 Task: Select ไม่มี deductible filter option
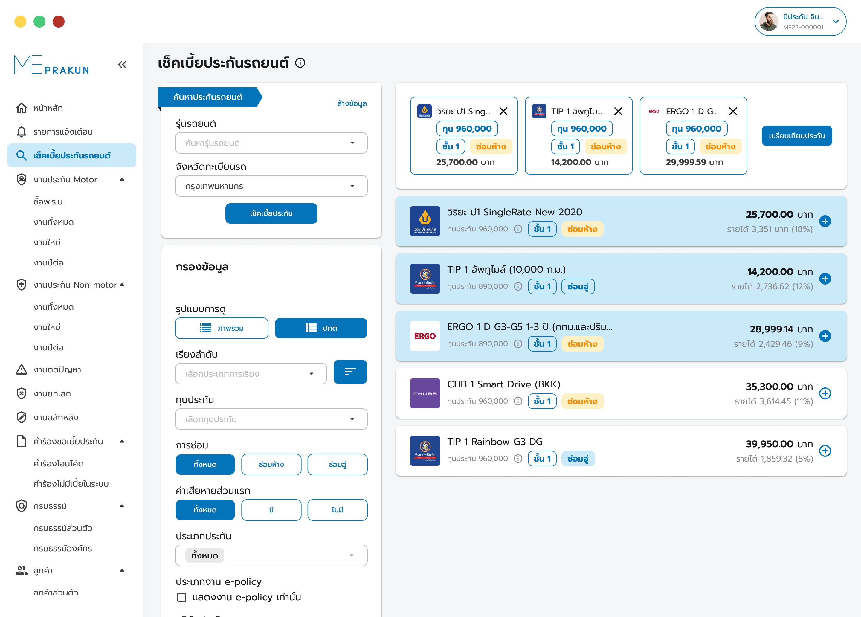(337, 510)
